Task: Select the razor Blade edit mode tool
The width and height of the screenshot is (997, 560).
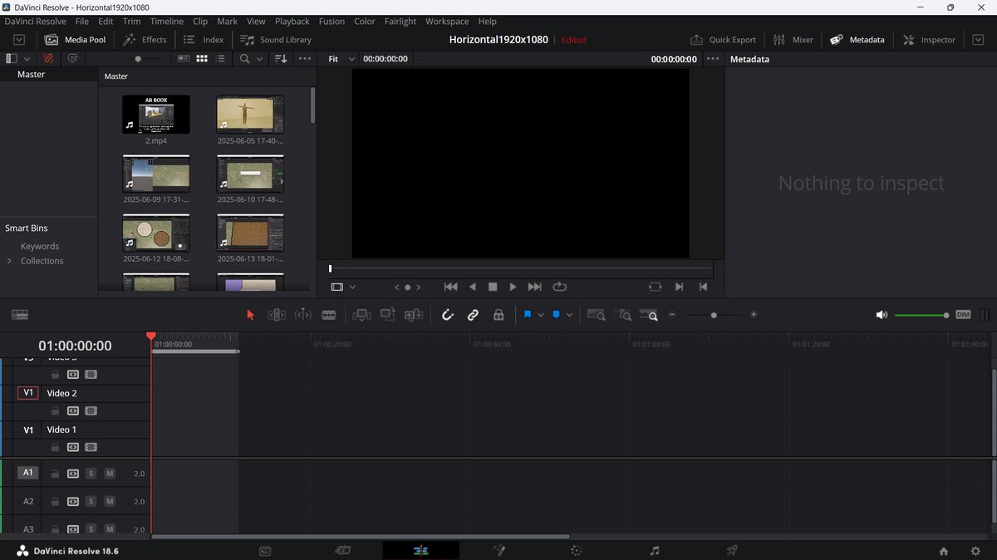Action: (329, 315)
